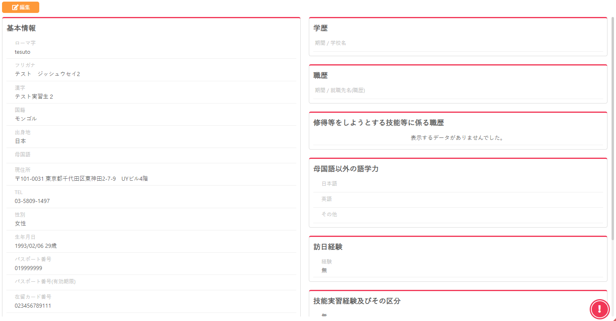Select the romaji value tesuto
Screen dimensions: 616x321
(x=23, y=52)
